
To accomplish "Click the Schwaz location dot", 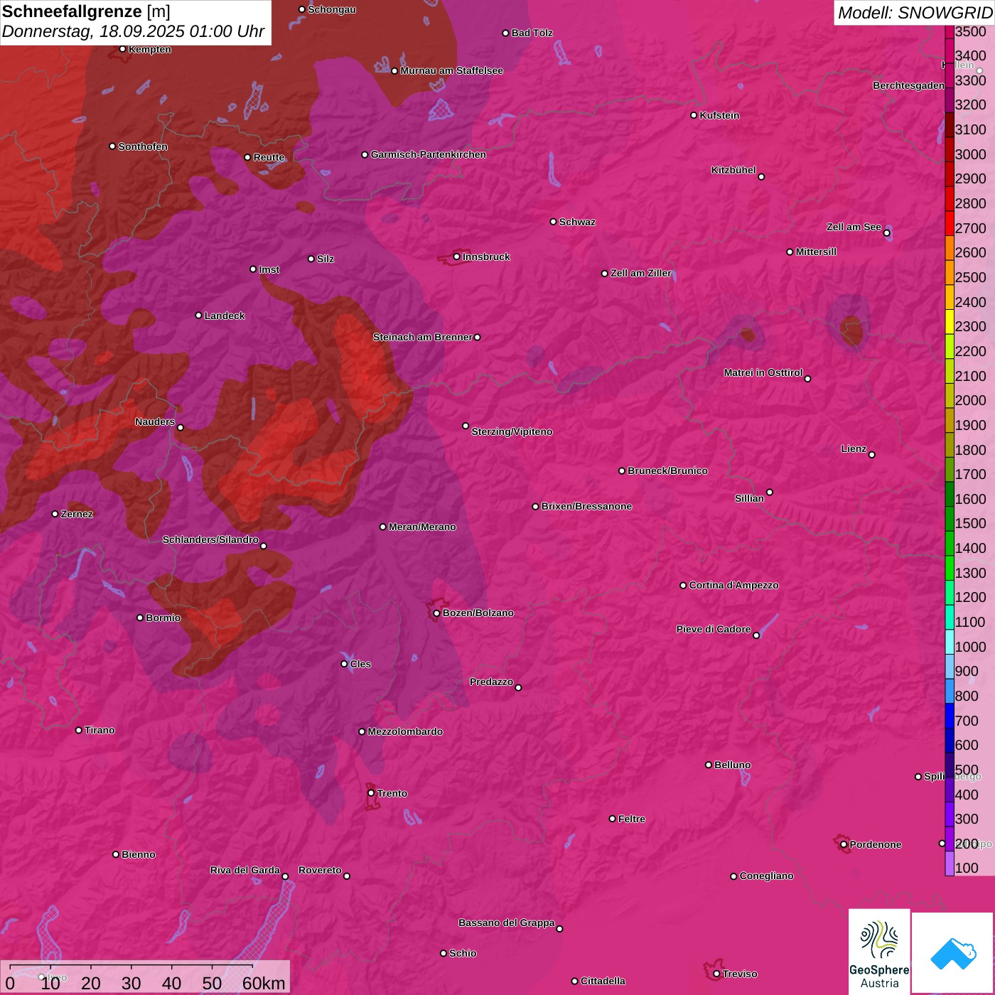I will pyautogui.click(x=553, y=222).
